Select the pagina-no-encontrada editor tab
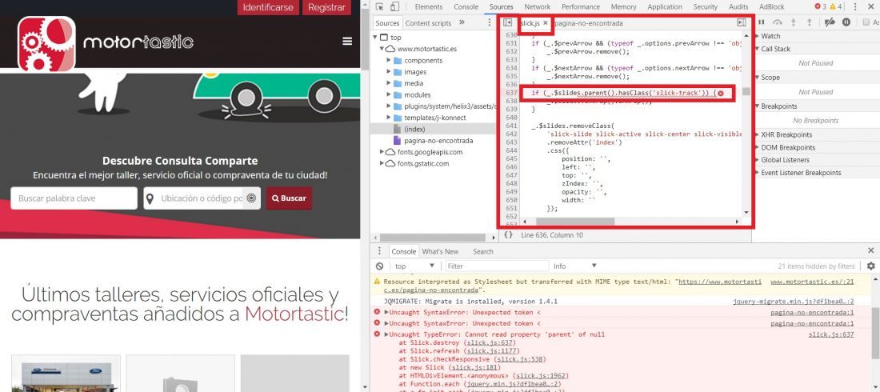Viewport: 880px width, 392px height. coord(588,23)
